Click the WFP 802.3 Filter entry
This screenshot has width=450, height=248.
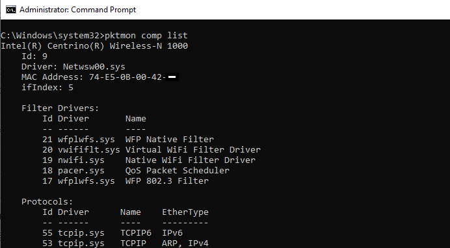(167, 181)
